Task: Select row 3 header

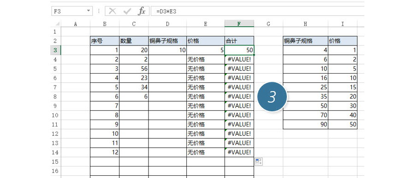Action: coord(55,50)
